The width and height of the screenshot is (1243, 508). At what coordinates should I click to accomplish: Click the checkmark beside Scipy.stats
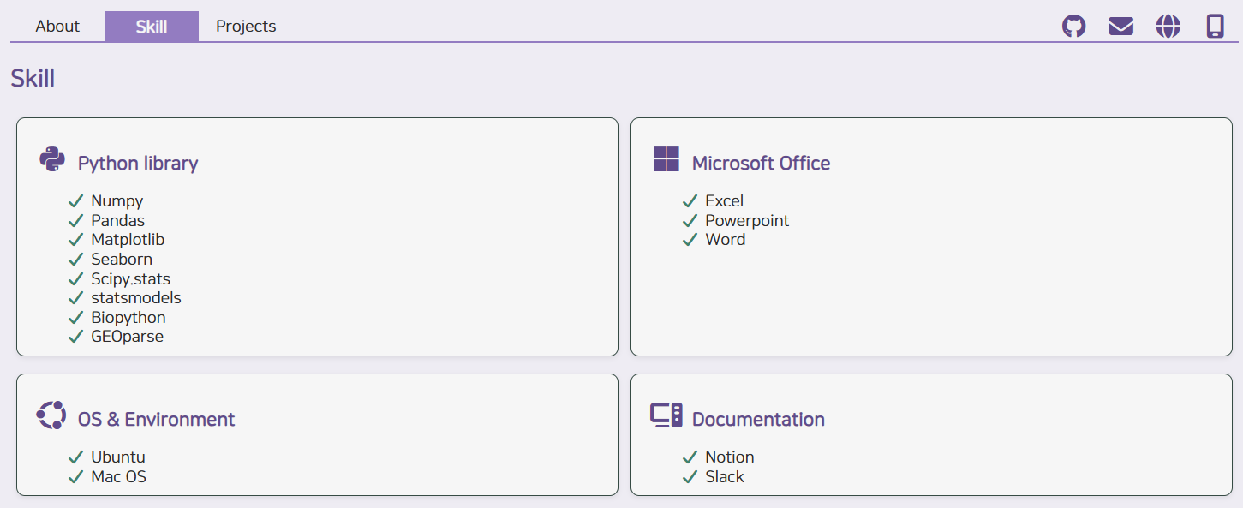click(75, 279)
